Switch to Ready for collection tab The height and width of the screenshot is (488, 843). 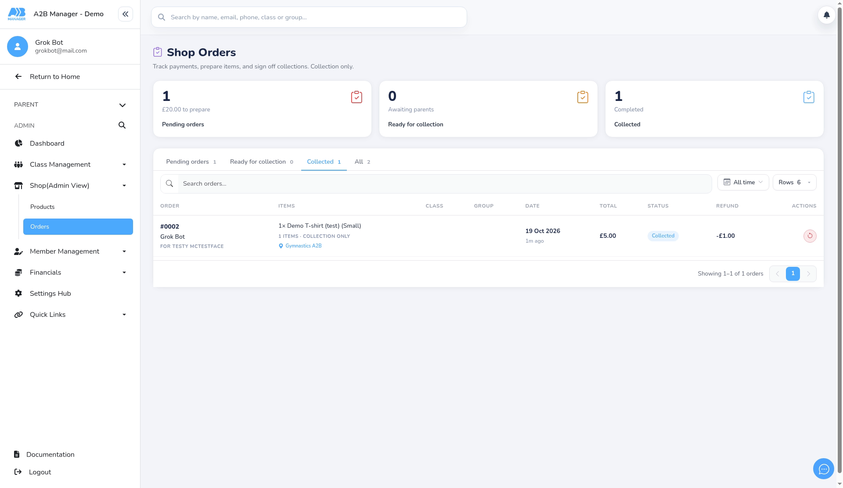[261, 162]
